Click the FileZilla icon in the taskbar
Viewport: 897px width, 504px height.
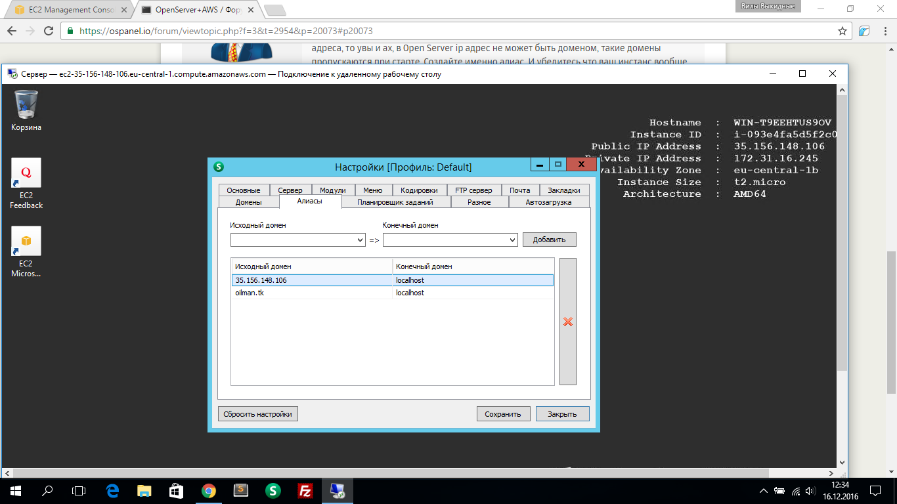pyautogui.click(x=305, y=490)
